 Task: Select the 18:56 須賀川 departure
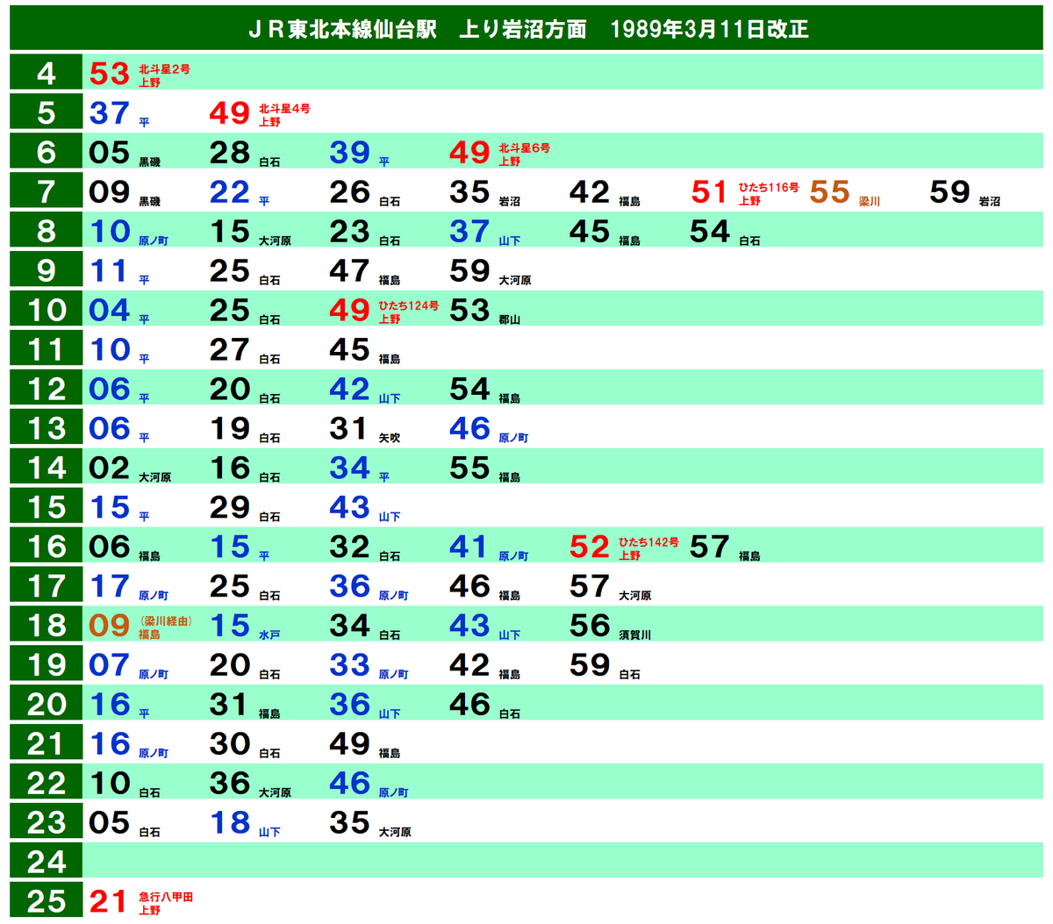pos(611,627)
